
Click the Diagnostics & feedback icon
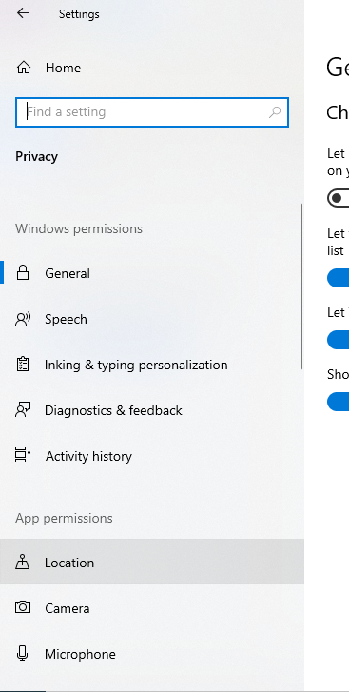[x=23, y=410]
